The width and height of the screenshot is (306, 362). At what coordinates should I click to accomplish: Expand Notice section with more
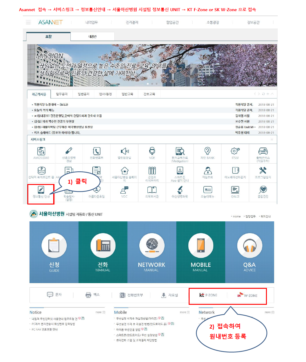tap(100, 312)
